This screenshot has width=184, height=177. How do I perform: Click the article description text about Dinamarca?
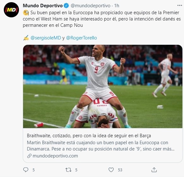(101, 146)
